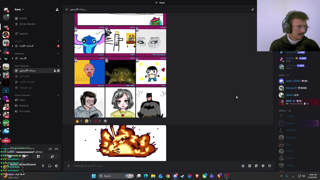Expand the KwnL server dropdown menu
The height and width of the screenshot is (180, 320).
point(19,9)
